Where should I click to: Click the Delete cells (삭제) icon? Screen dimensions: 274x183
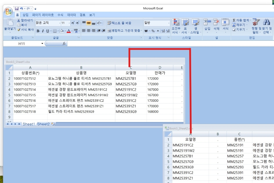(216, 23)
